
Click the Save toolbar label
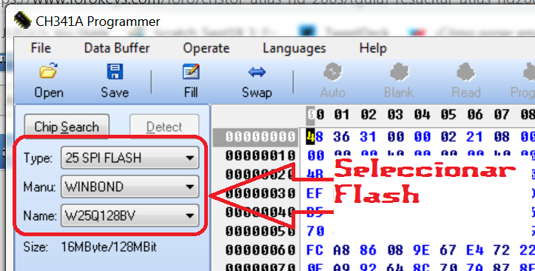[x=115, y=93]
